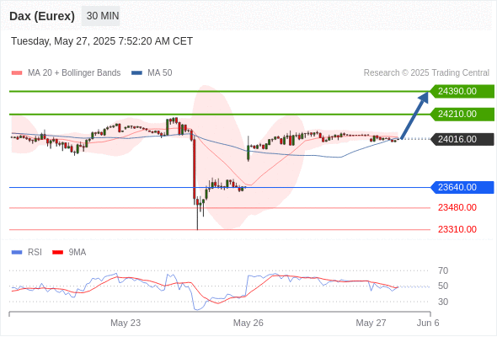
Task: Click the 30 MIN timeframe badge
Action: [x=101, y=16]
